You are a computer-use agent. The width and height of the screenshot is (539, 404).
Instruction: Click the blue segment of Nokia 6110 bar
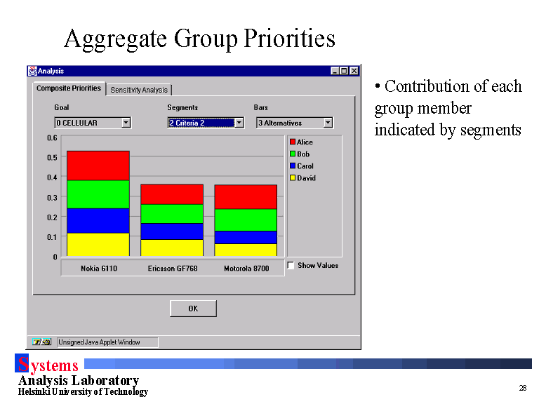[98, 220]
